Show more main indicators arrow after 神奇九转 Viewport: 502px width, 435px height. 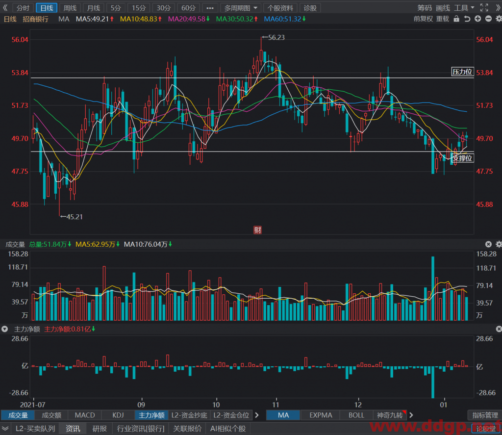(411, 415)
